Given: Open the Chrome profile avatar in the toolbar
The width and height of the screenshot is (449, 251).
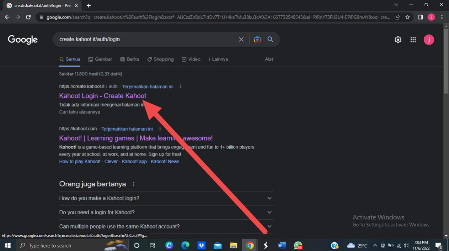Looking at the screenshot, I should pos(431,17).
